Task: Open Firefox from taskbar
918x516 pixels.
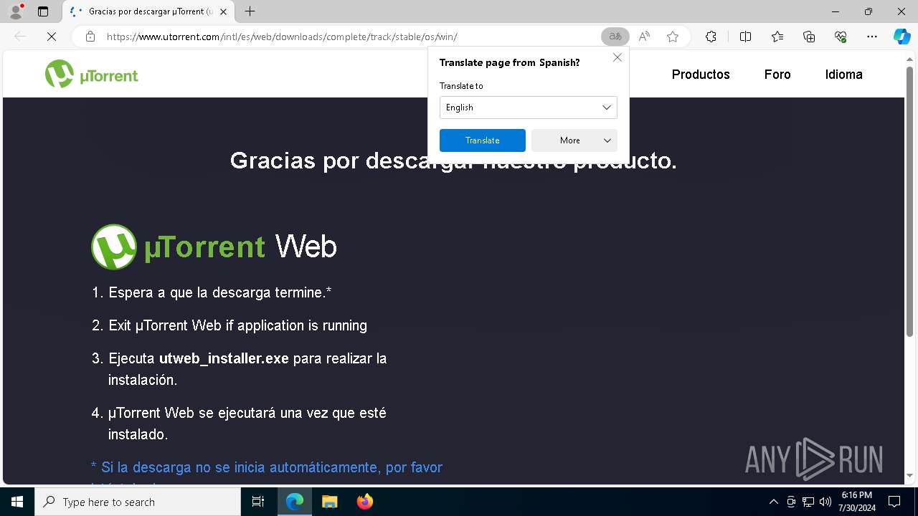Action: click(364, 502)
